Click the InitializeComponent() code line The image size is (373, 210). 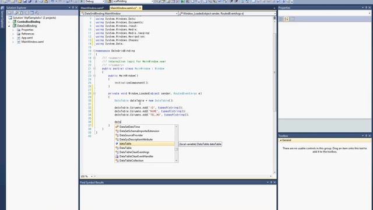131,83
